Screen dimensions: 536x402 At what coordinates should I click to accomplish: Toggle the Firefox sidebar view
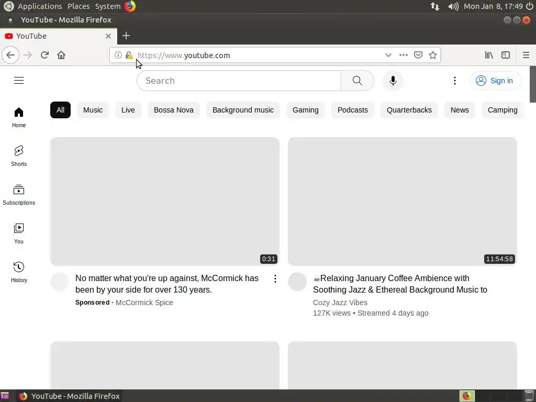point(506,55)
